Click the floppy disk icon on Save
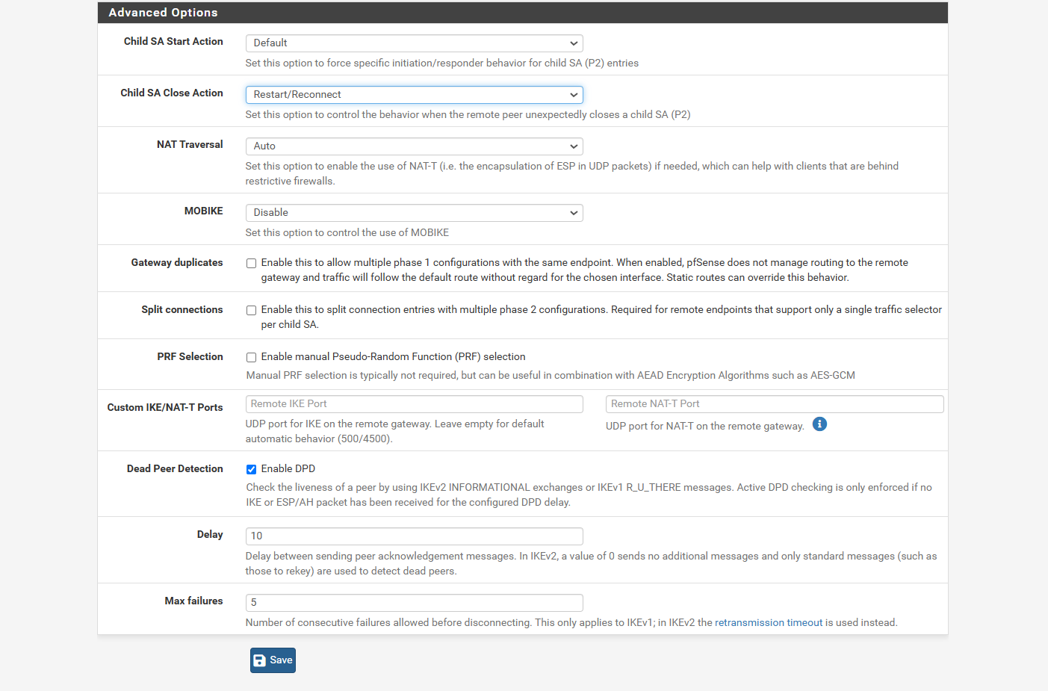1048x691 pixels. pyautogui.click(x=260, y=660)
